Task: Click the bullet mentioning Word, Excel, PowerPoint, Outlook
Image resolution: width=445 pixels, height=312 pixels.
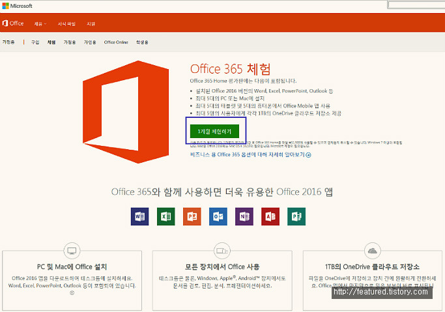Action: [x=265, y=91]
